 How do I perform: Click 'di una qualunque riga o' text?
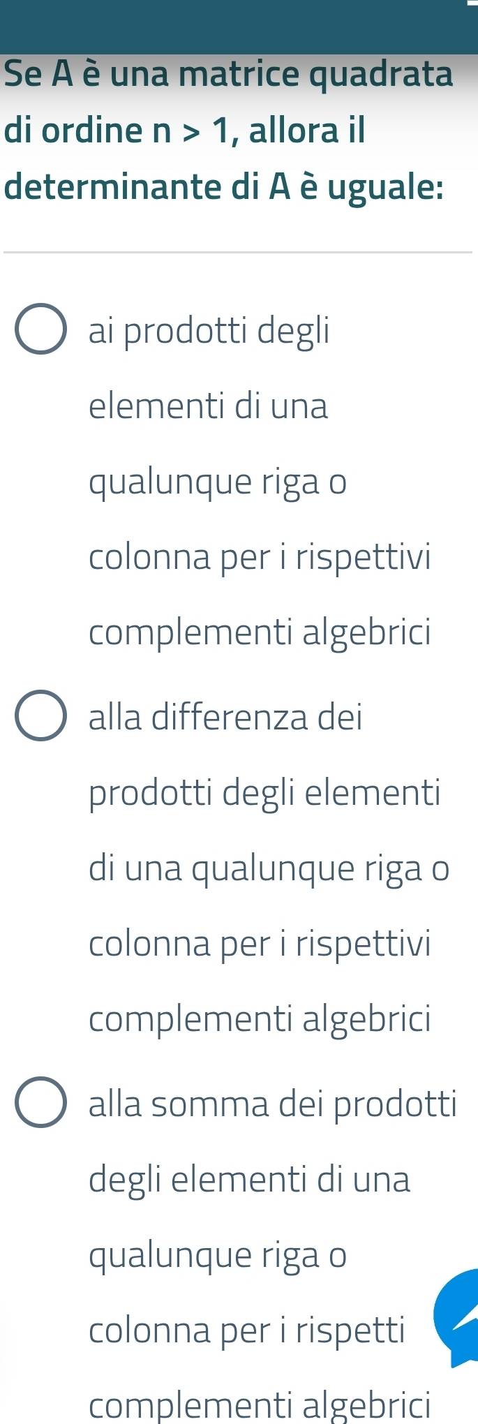click(x=269, y=868)
